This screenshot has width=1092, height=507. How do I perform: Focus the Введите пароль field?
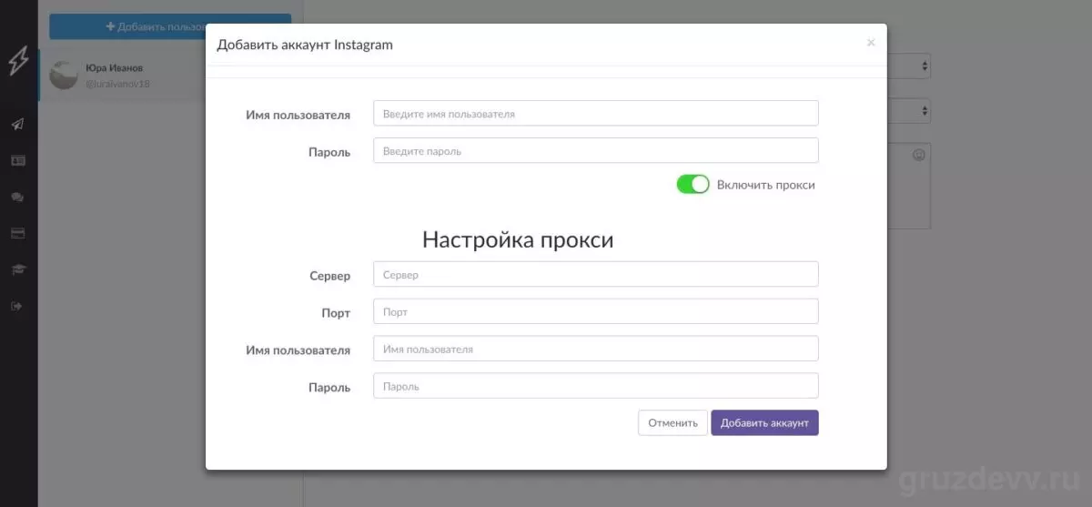pos(596,150)
